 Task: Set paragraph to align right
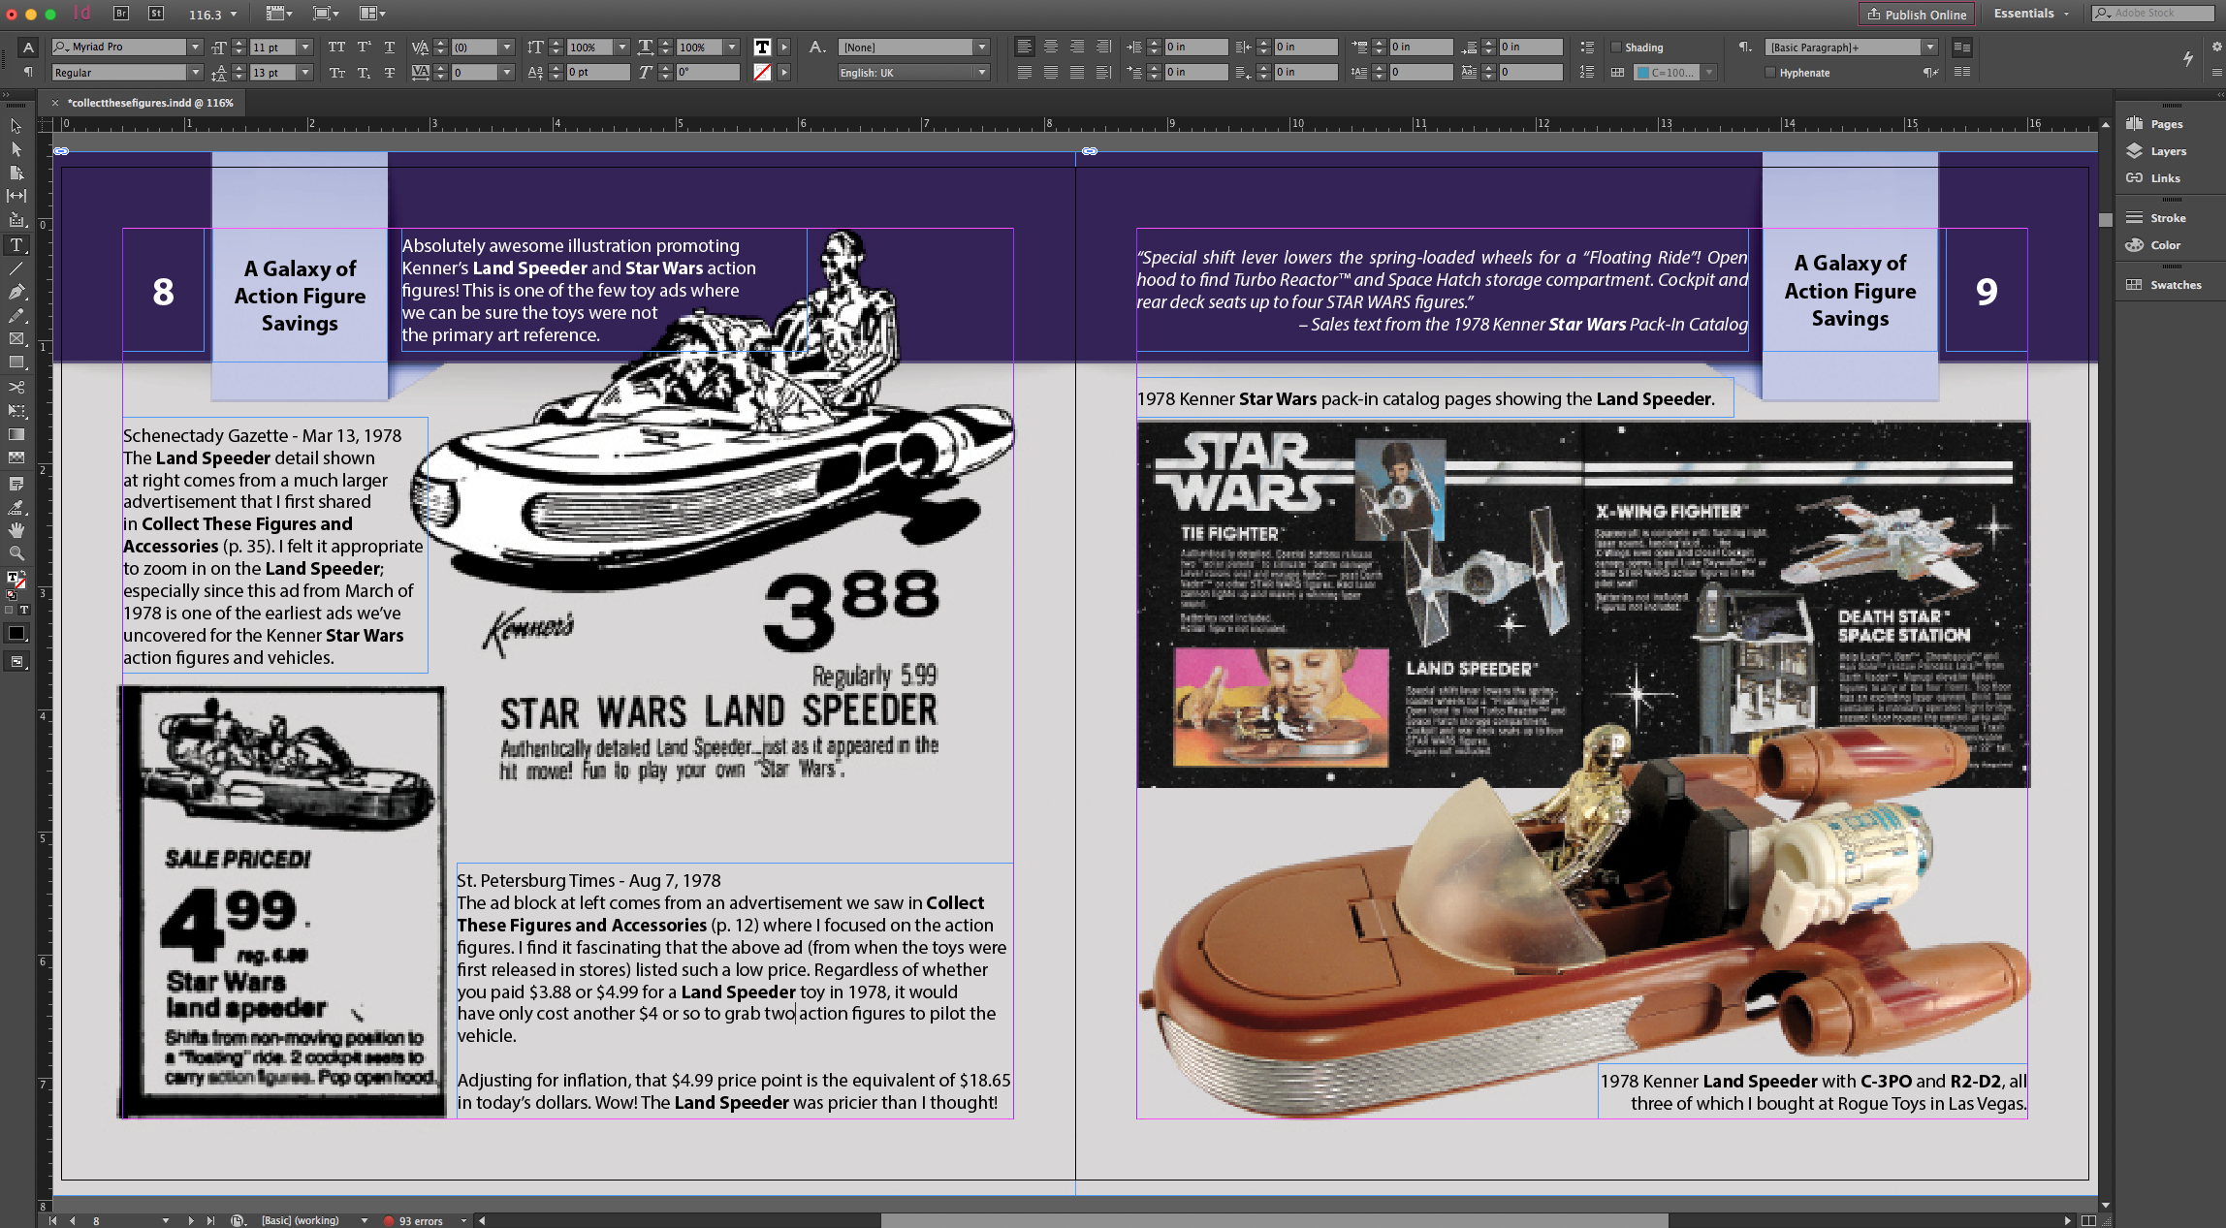coord(1077,47)
